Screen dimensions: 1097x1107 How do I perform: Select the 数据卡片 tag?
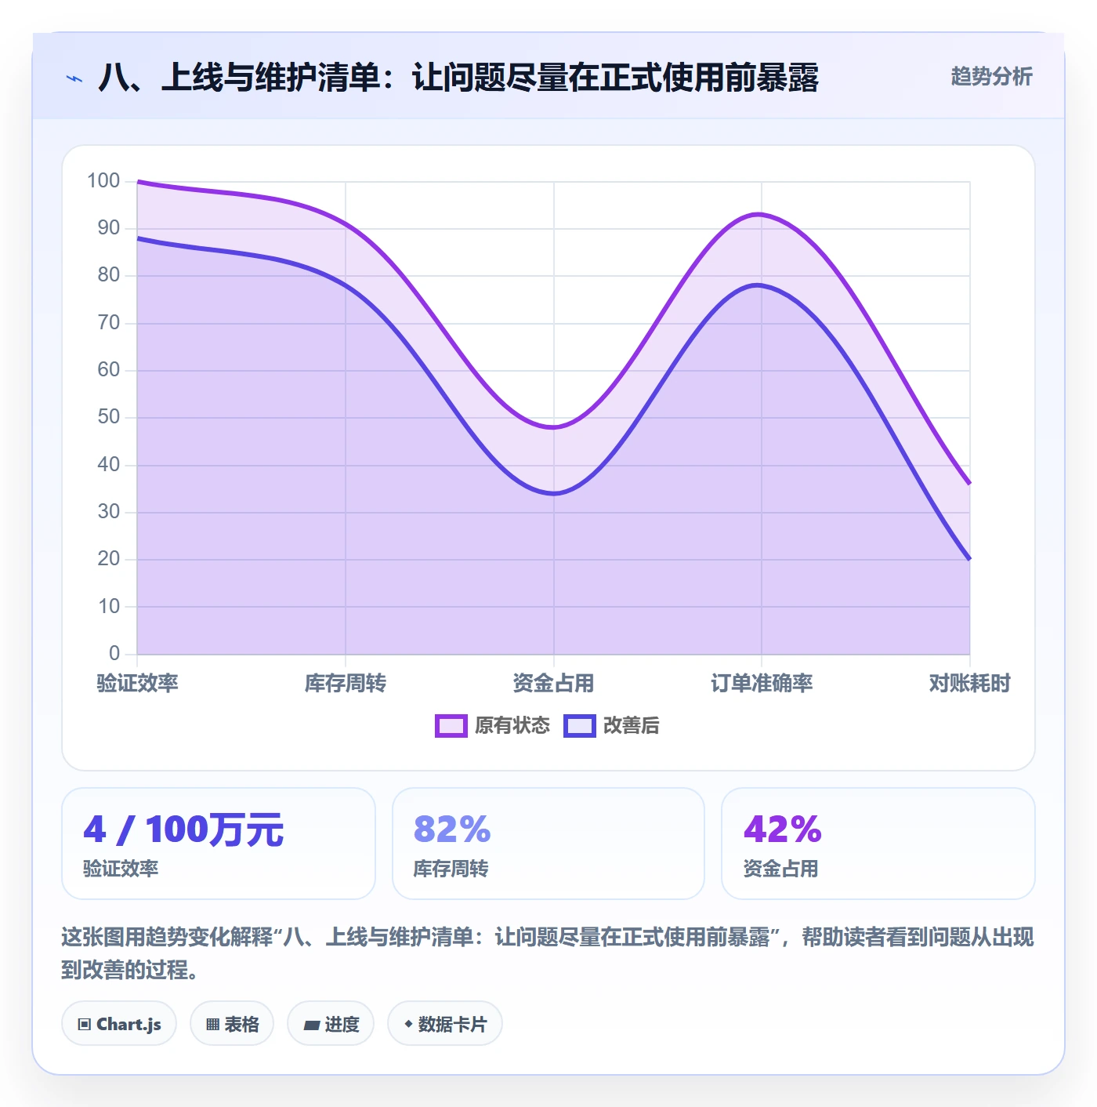click(445, 1023)
